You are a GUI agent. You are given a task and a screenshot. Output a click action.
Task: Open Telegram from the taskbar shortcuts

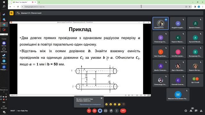pyautogui.click(x=4, y=62)
